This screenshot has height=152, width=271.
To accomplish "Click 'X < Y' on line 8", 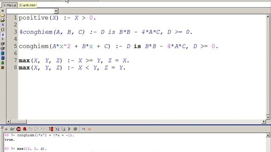I will (x=88, y=68).
